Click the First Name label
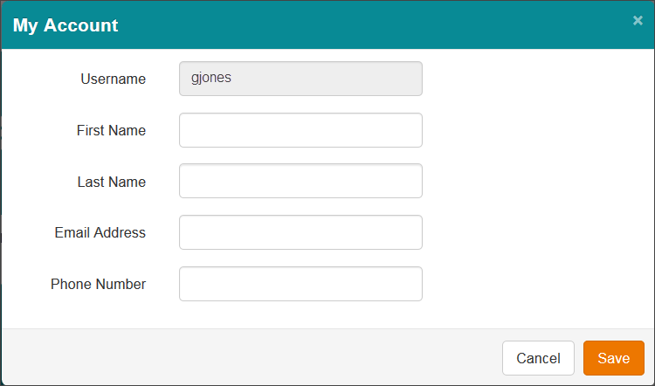This screenshot has height=386, width=655. 111,130
